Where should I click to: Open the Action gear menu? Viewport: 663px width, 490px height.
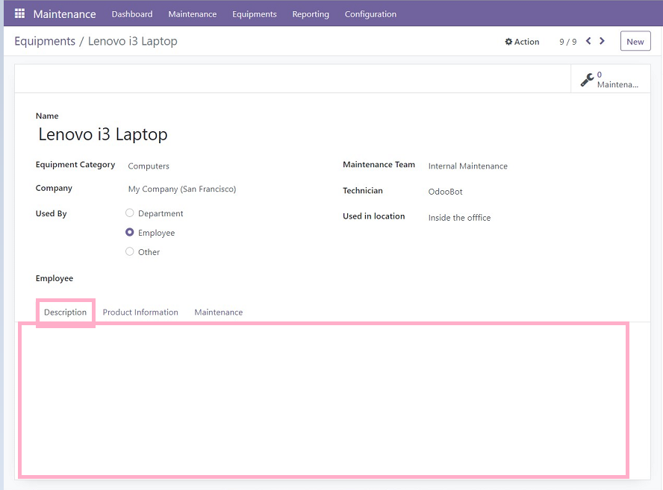tap(522, 42)
